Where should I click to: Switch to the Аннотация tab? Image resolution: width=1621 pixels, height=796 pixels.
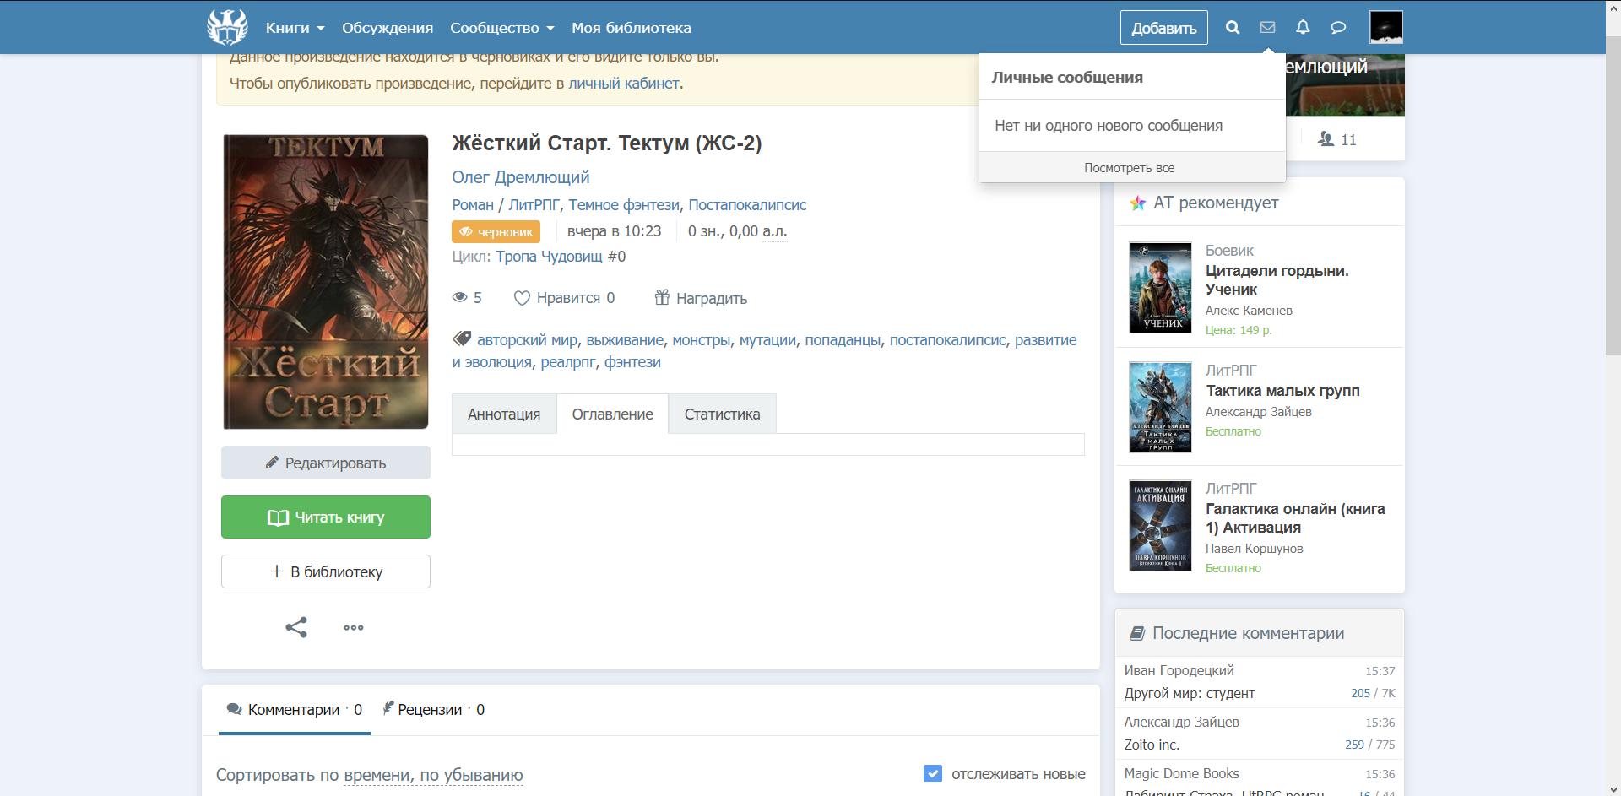coord(504,414)
